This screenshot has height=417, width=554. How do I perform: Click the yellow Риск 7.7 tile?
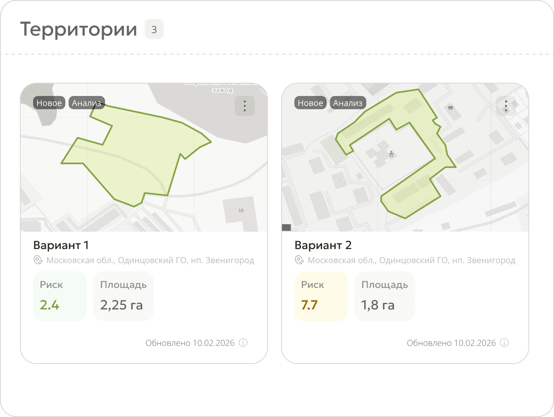point(321,296)
